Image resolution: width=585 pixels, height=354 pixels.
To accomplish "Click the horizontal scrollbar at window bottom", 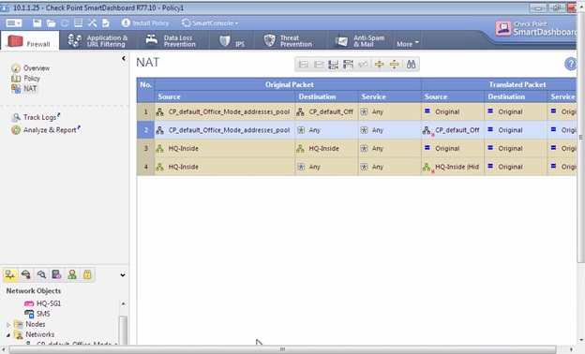I will coord(282,349).
